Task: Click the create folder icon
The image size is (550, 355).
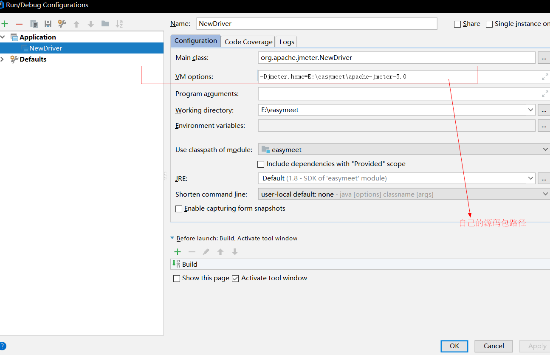Action: tap(105, 24)
